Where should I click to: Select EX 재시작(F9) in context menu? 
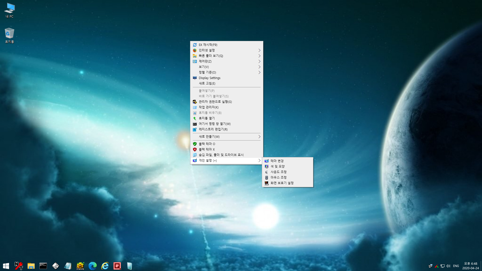click(x=227, y=45)
